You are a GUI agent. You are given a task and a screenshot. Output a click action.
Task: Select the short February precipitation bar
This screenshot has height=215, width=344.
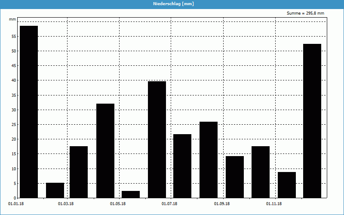pos(55,190)
